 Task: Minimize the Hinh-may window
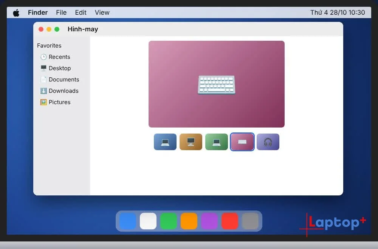click(x=49, y=29)
